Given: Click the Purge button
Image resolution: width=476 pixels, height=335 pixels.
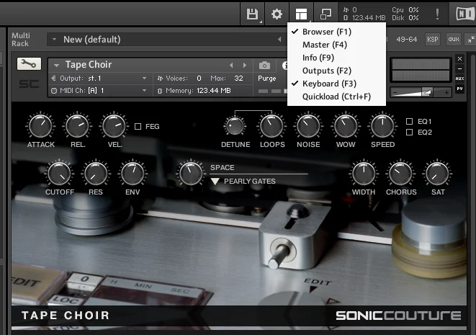Looking at the screenshot, I should point(267,79).
